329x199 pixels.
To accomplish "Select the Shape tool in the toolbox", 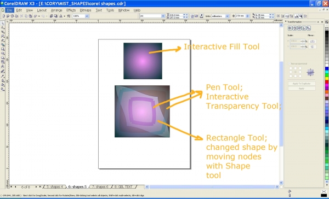I will tap(3, 27).
